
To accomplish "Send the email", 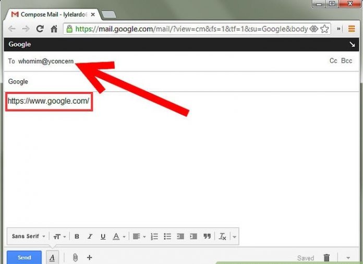I will [x=24, y=257].
